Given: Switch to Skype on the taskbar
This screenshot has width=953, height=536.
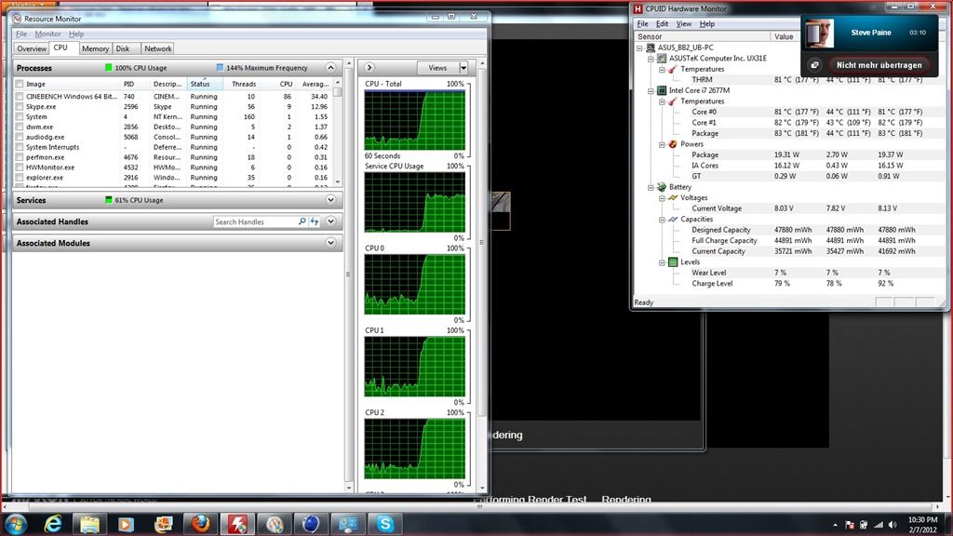Looking at the screenshot, I should (384, 524).
